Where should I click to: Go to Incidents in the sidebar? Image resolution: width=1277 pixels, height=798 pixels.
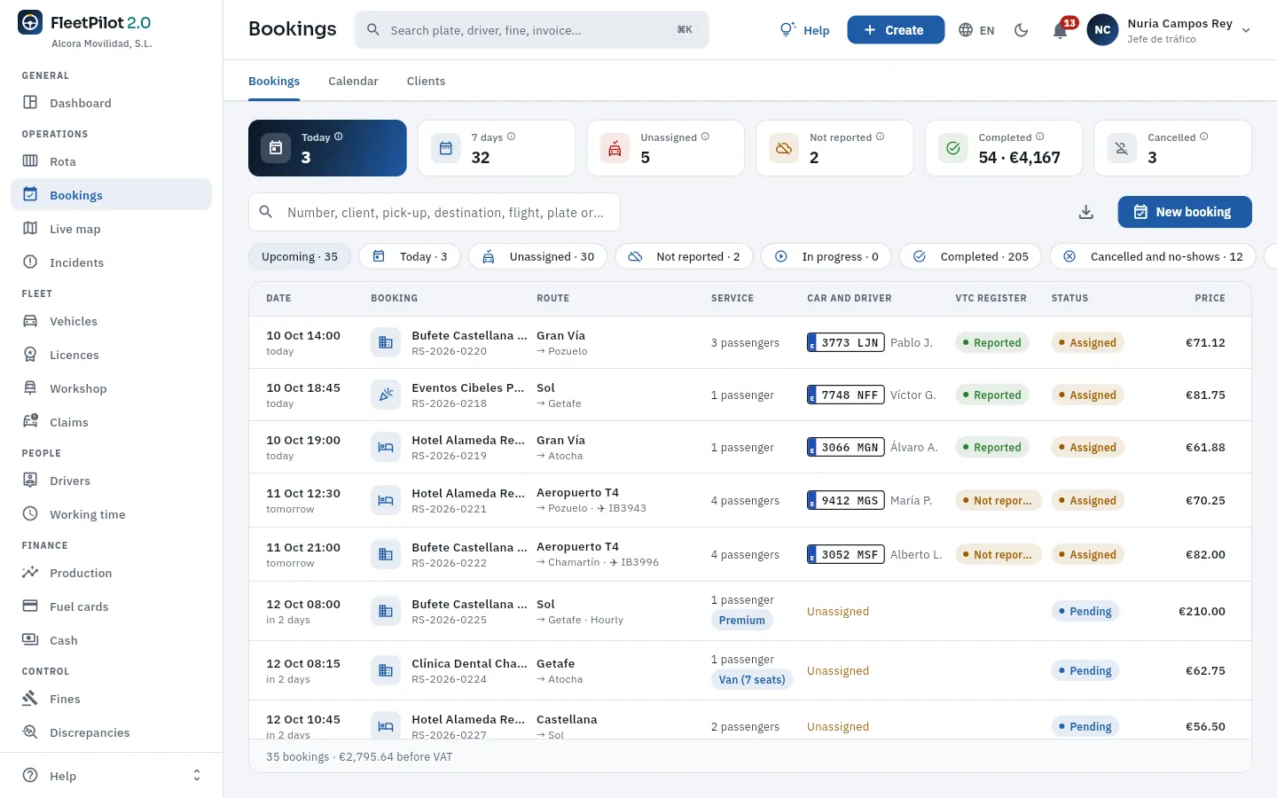click(111, 262)
